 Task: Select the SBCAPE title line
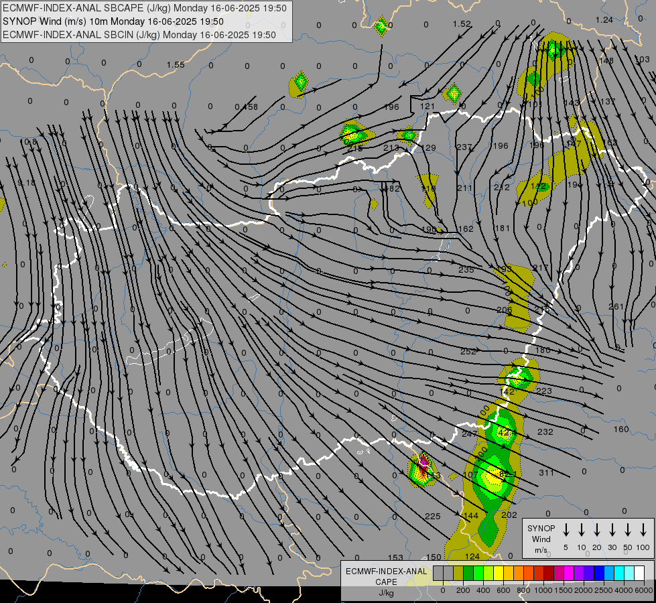pyautogui.click(x=145, y=8)
